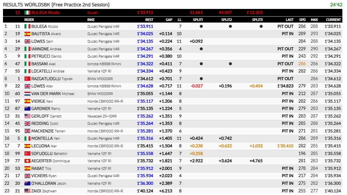Click the Italian flag in the black leader banner
Viewport: 347px width, 195px height.
point(27,13)
